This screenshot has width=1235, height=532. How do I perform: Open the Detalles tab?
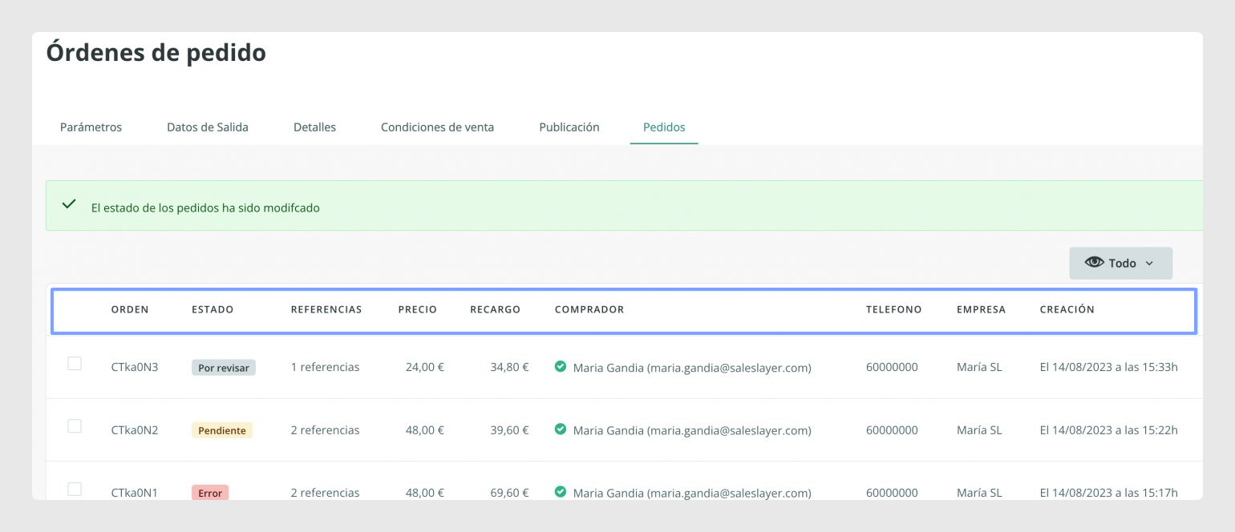point(314,127)
